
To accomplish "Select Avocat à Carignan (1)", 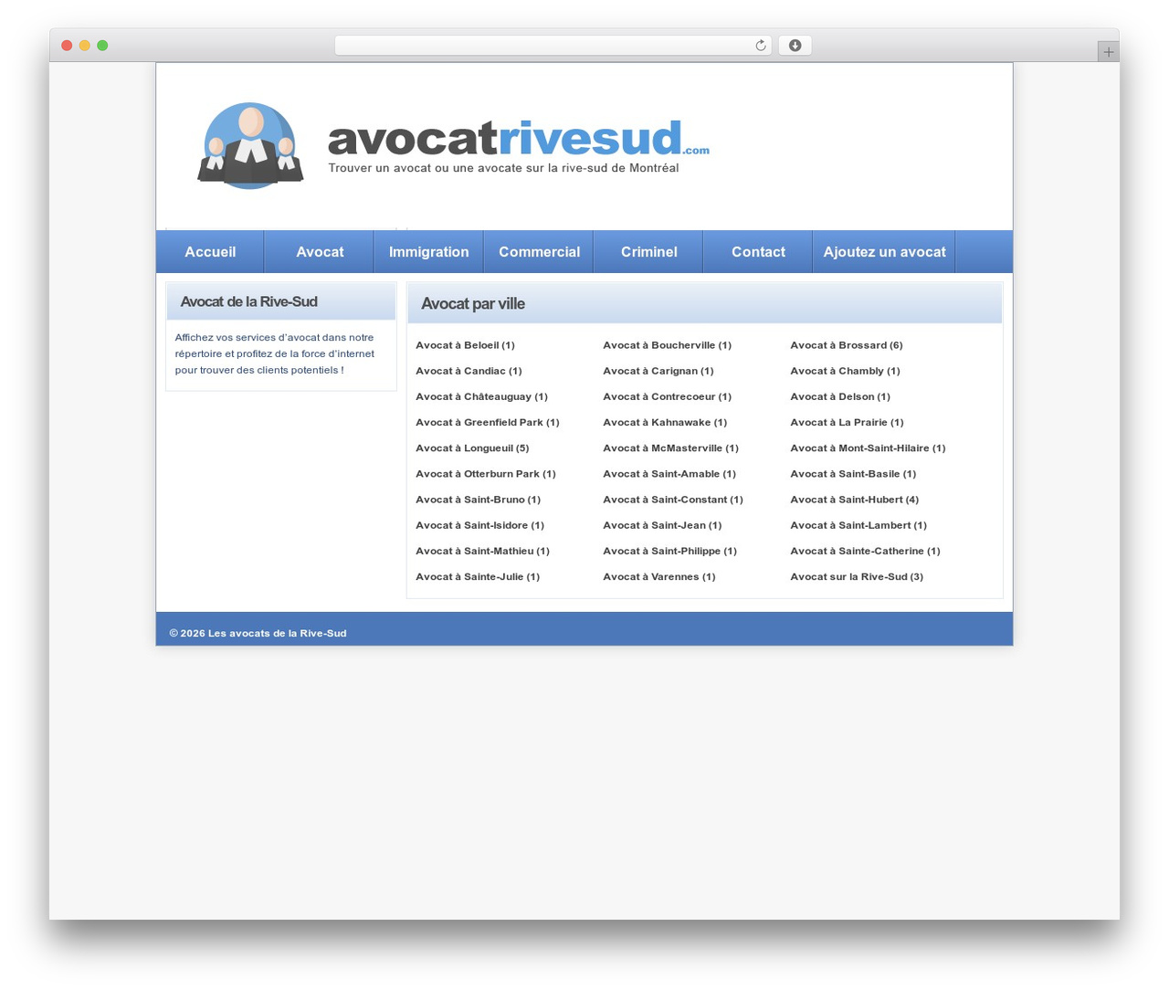I will pos(658,371).
